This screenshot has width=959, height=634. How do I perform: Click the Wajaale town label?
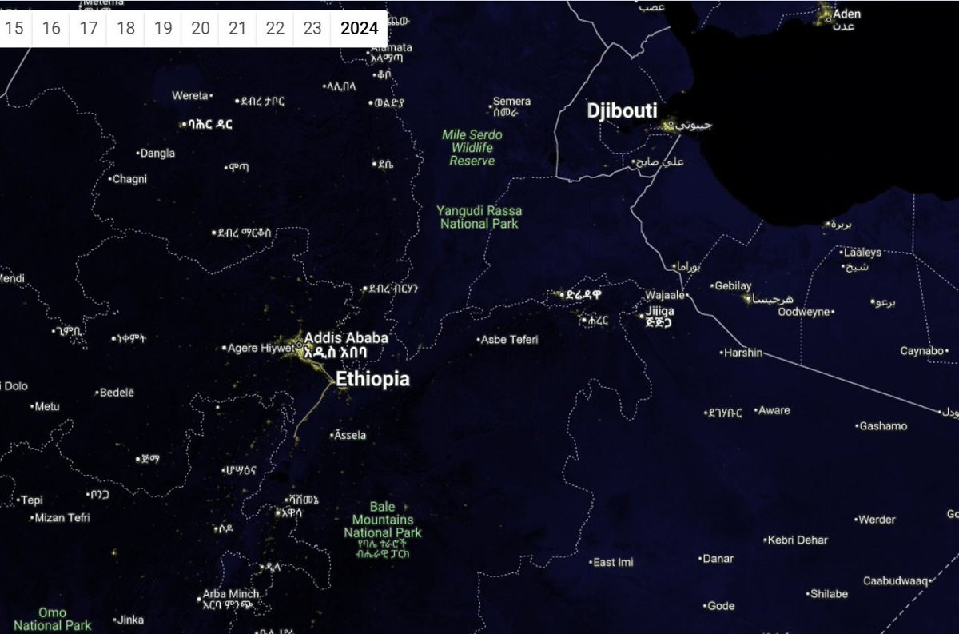[x=665, y=296]
